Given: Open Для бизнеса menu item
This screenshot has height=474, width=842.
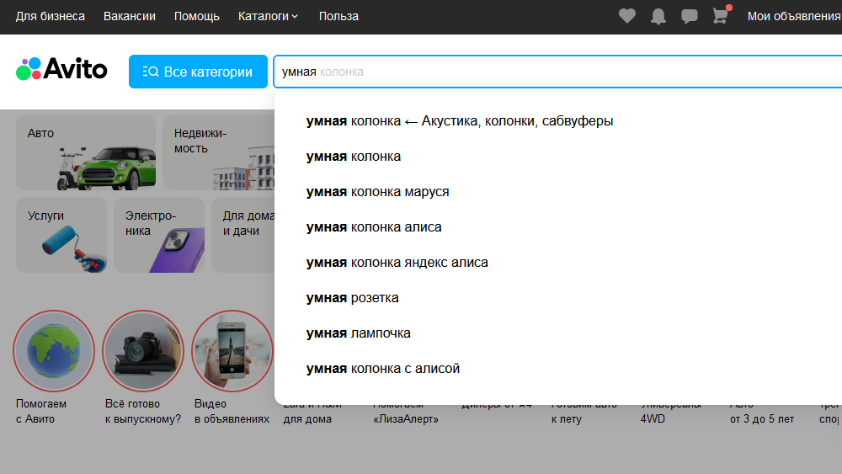Looking at the screenshot, I should click(50, 16).
